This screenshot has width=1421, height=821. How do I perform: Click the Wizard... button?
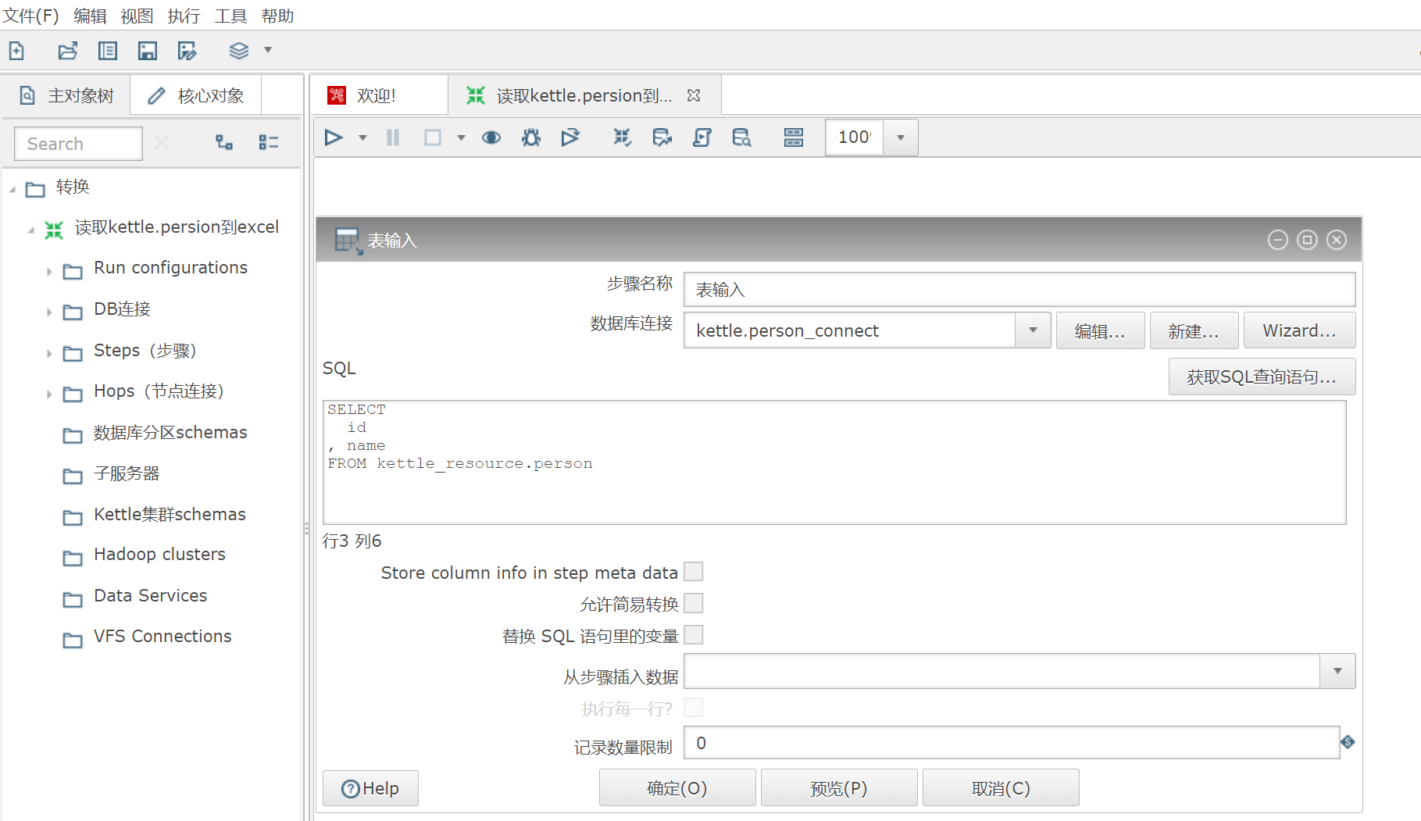coord(1299,330)
